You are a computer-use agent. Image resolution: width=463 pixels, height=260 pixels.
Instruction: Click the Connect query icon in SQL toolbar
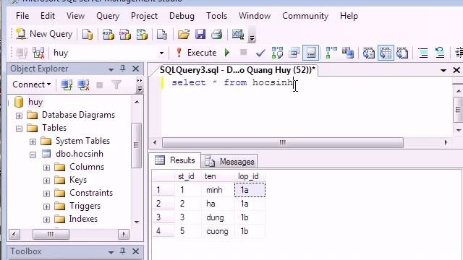tap(22, 53)
